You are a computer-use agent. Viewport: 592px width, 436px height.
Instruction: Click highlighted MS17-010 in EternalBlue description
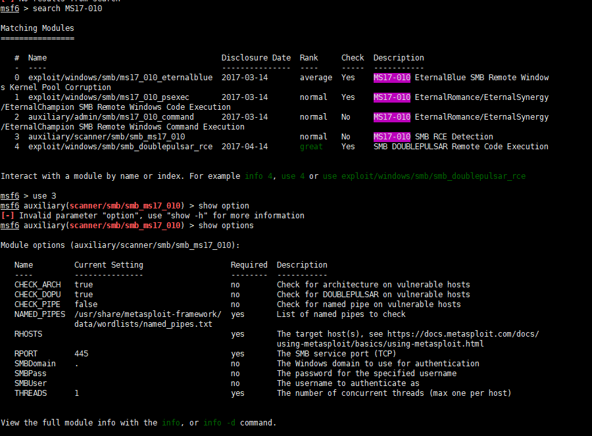pos(392,78)
